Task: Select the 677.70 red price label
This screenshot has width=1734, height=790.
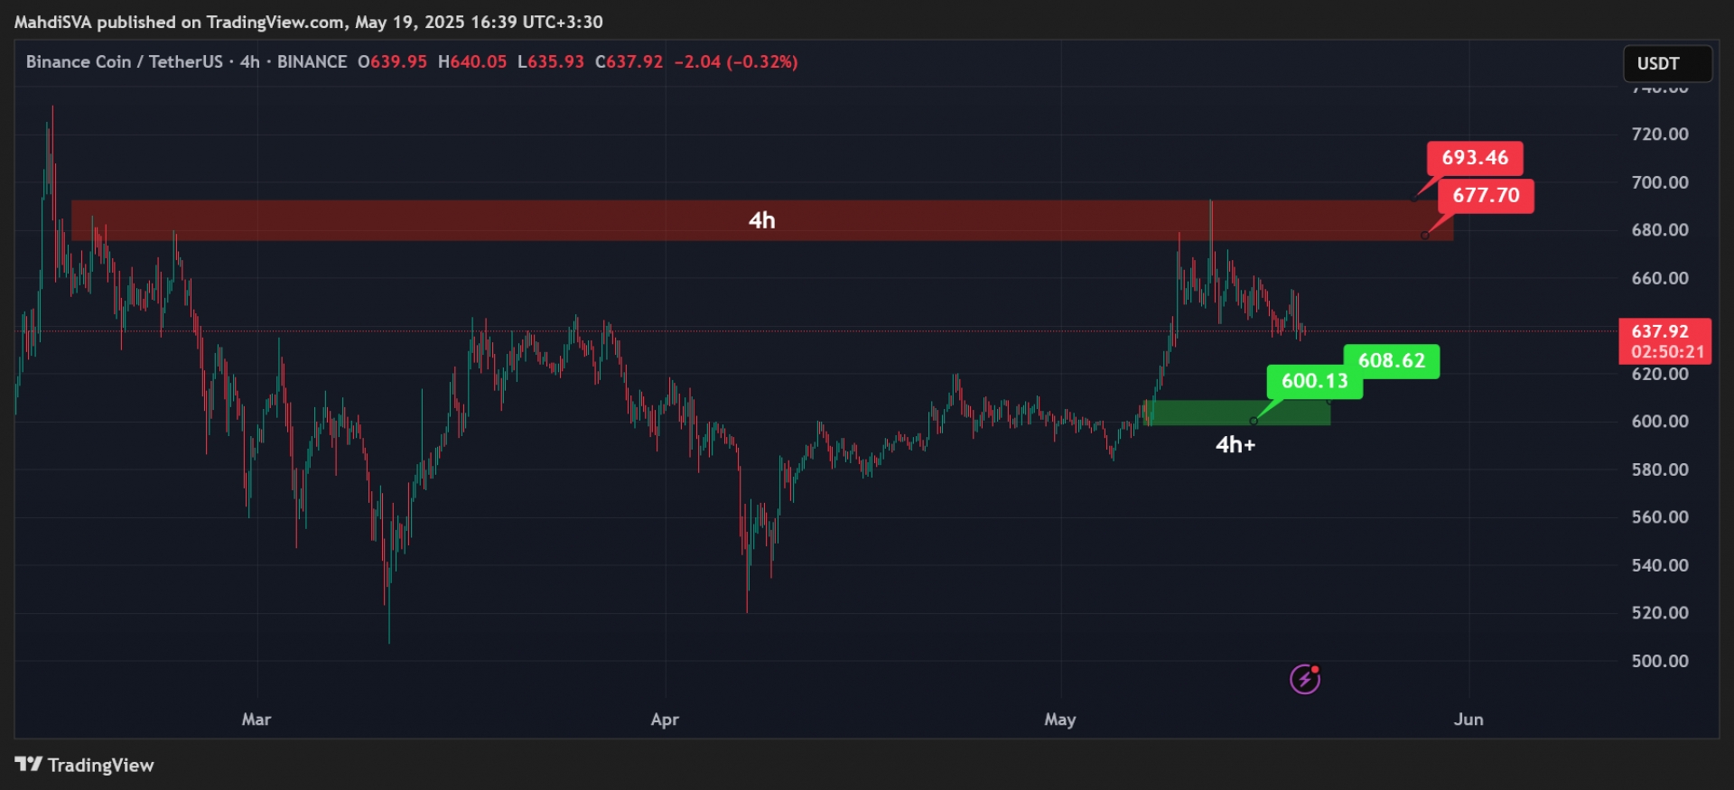Action: click(x=1486, y=195)
